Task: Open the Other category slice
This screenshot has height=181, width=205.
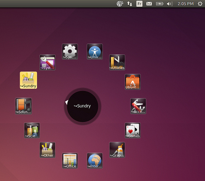Action: (47, 150)
